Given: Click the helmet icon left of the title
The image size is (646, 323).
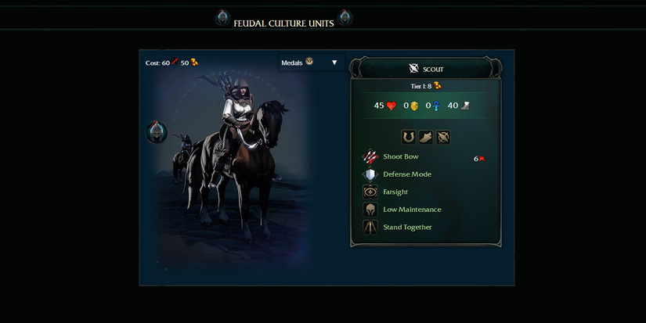Looking at the screenshot, I should [222, 18].
